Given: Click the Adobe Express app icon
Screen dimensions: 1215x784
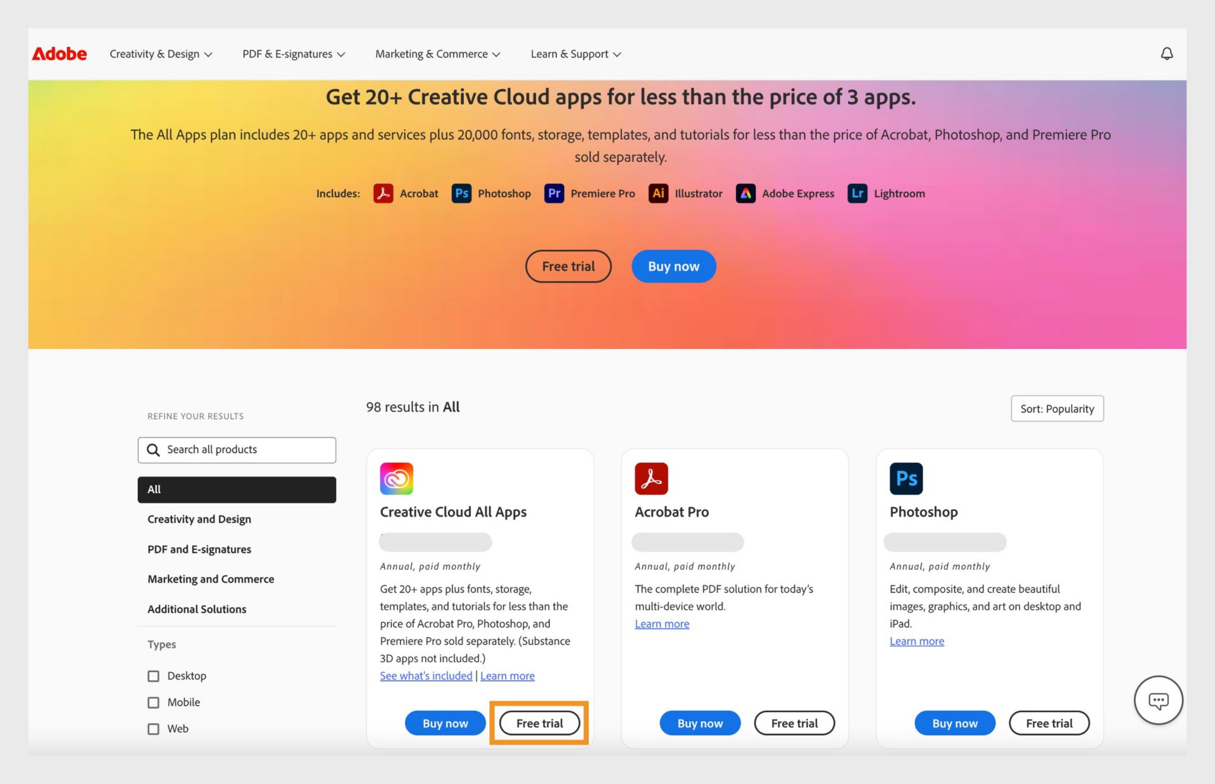Looking at the screenshot, I should (x=744, y=193).
